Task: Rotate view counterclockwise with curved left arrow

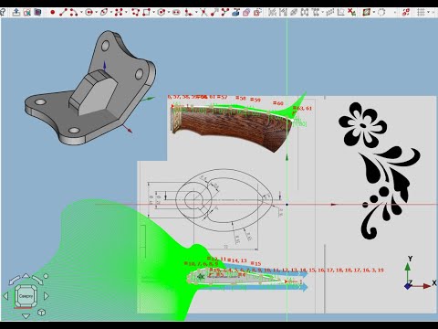Action: tap(14, 280)
